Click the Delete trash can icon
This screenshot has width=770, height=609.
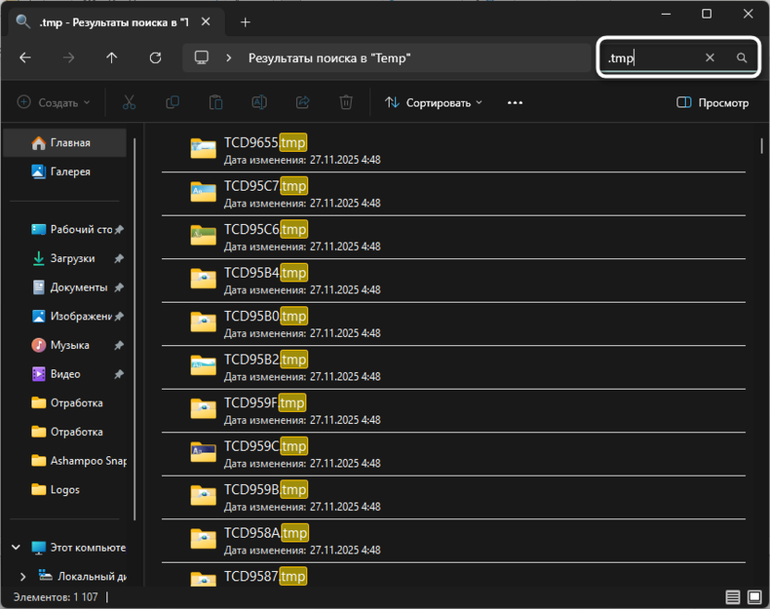pos(346,103)
